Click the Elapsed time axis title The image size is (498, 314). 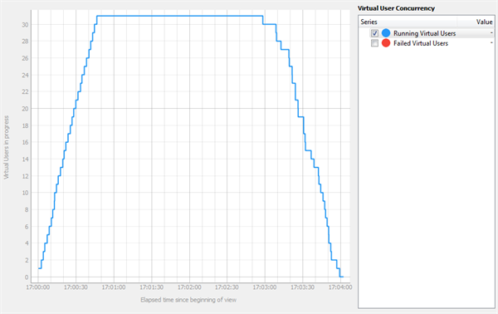tap(188, 300)
